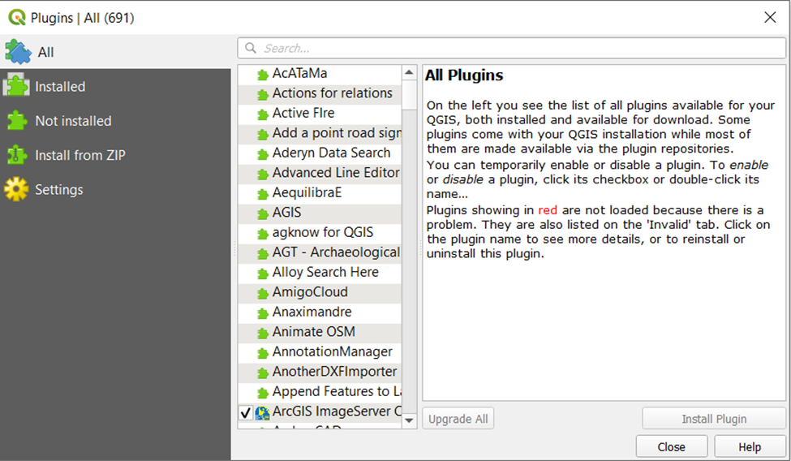Image resolution: width=791 pixels, height=461 pixels.
Task: Click the agknow for QGIS icon
Action: coord(262,234)
